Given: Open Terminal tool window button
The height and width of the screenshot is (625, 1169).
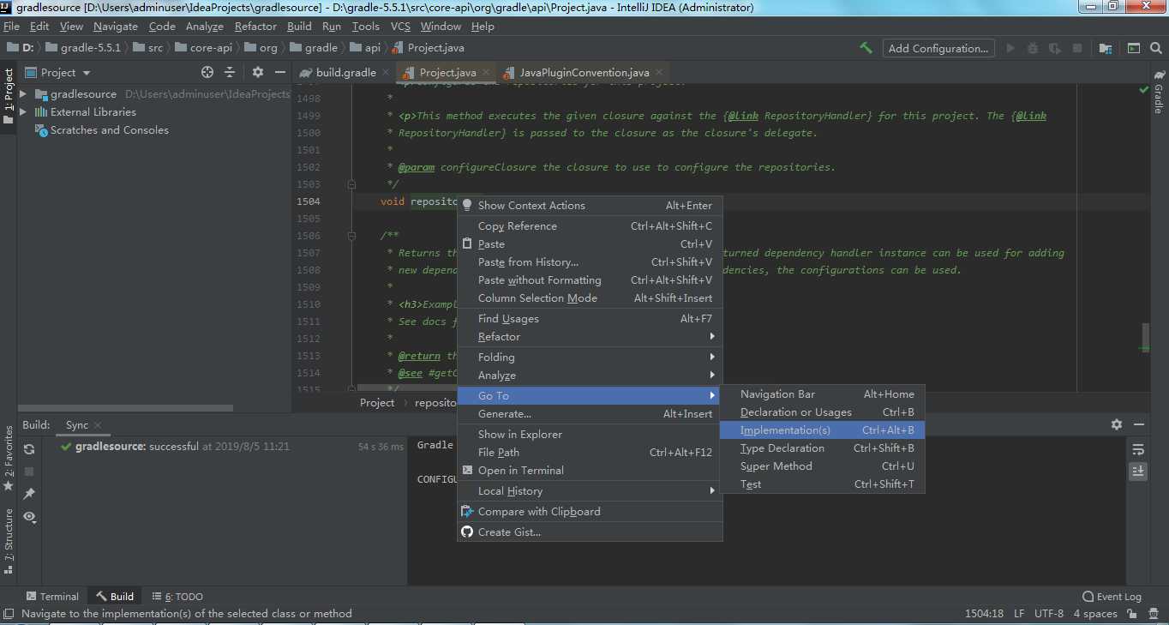Looking at the screenshot, I should (52, 596).
